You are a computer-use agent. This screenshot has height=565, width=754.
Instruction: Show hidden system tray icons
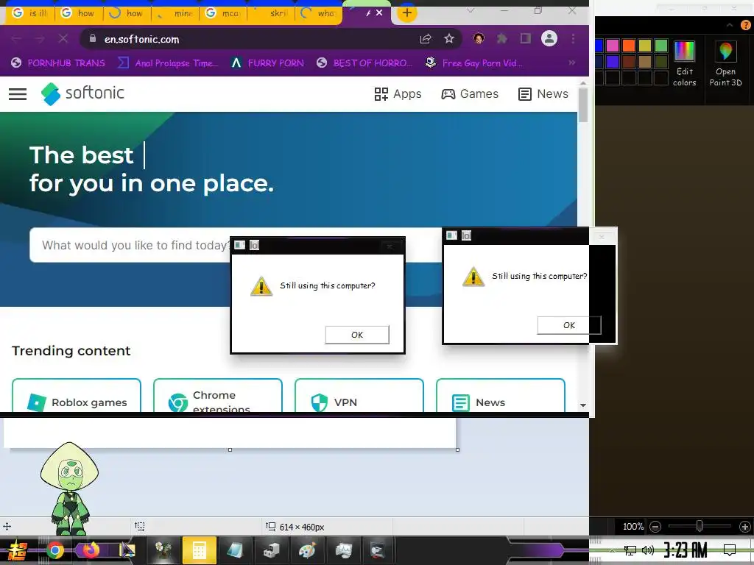612,550
